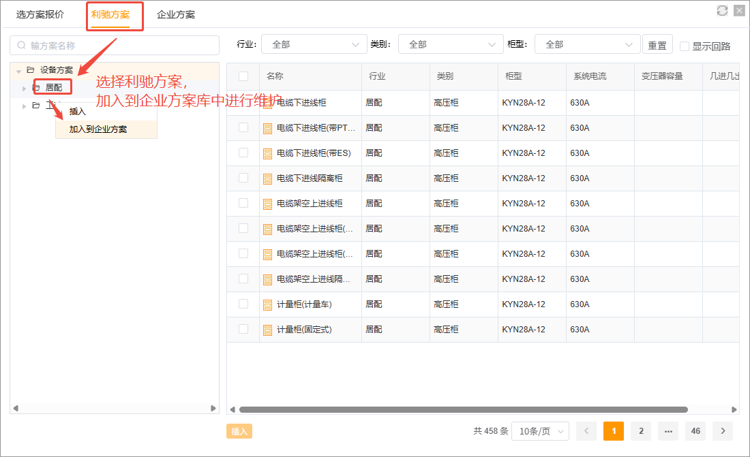The width and height of the screenshot is (750, 457).
Task: Check the box for 计量柜(计量车) row
Action: click(x=243, y=304)
